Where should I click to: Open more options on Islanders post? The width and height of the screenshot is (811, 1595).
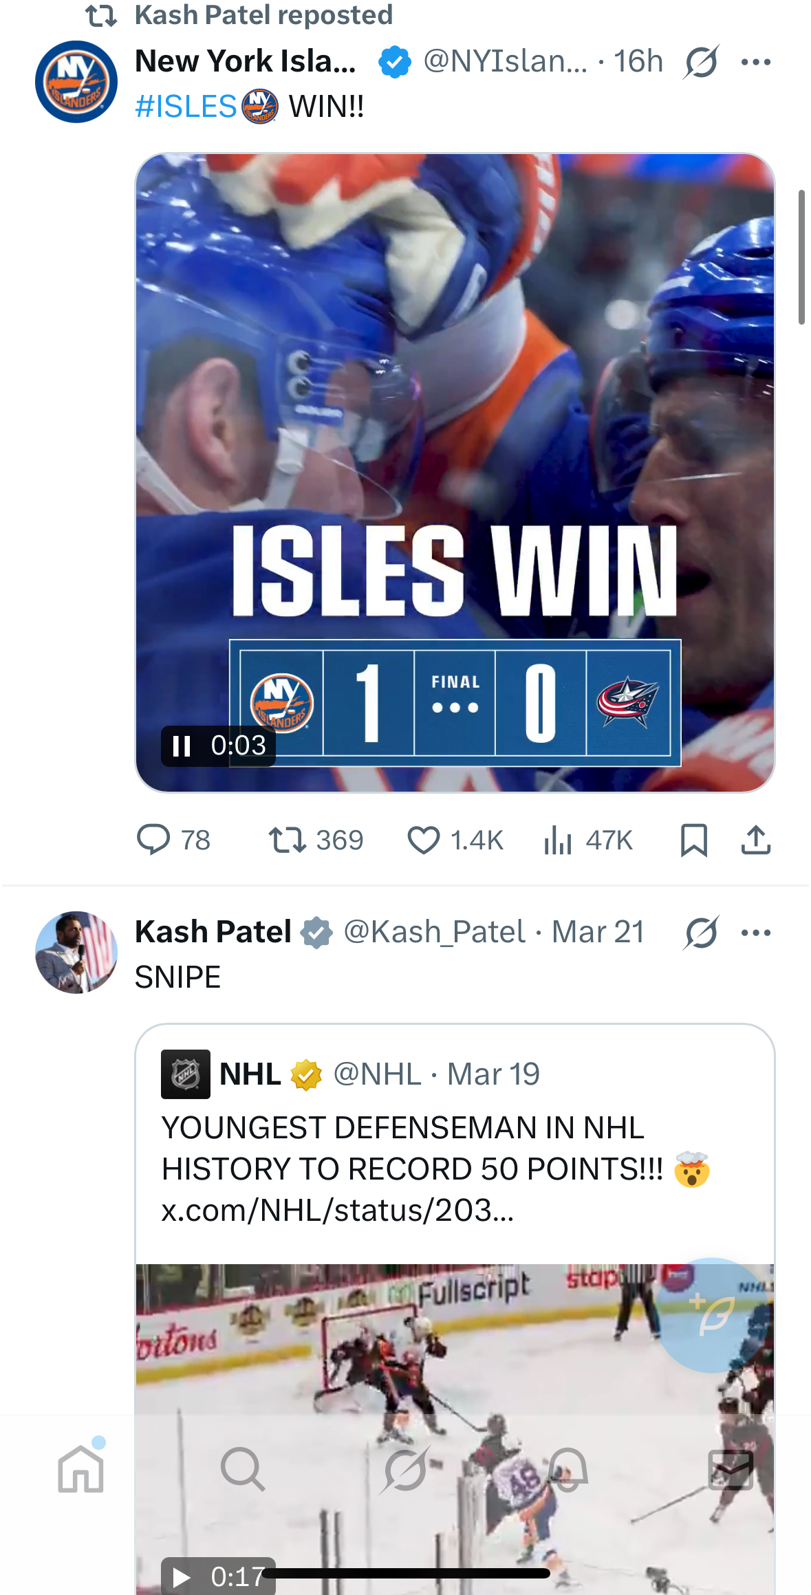756,62
